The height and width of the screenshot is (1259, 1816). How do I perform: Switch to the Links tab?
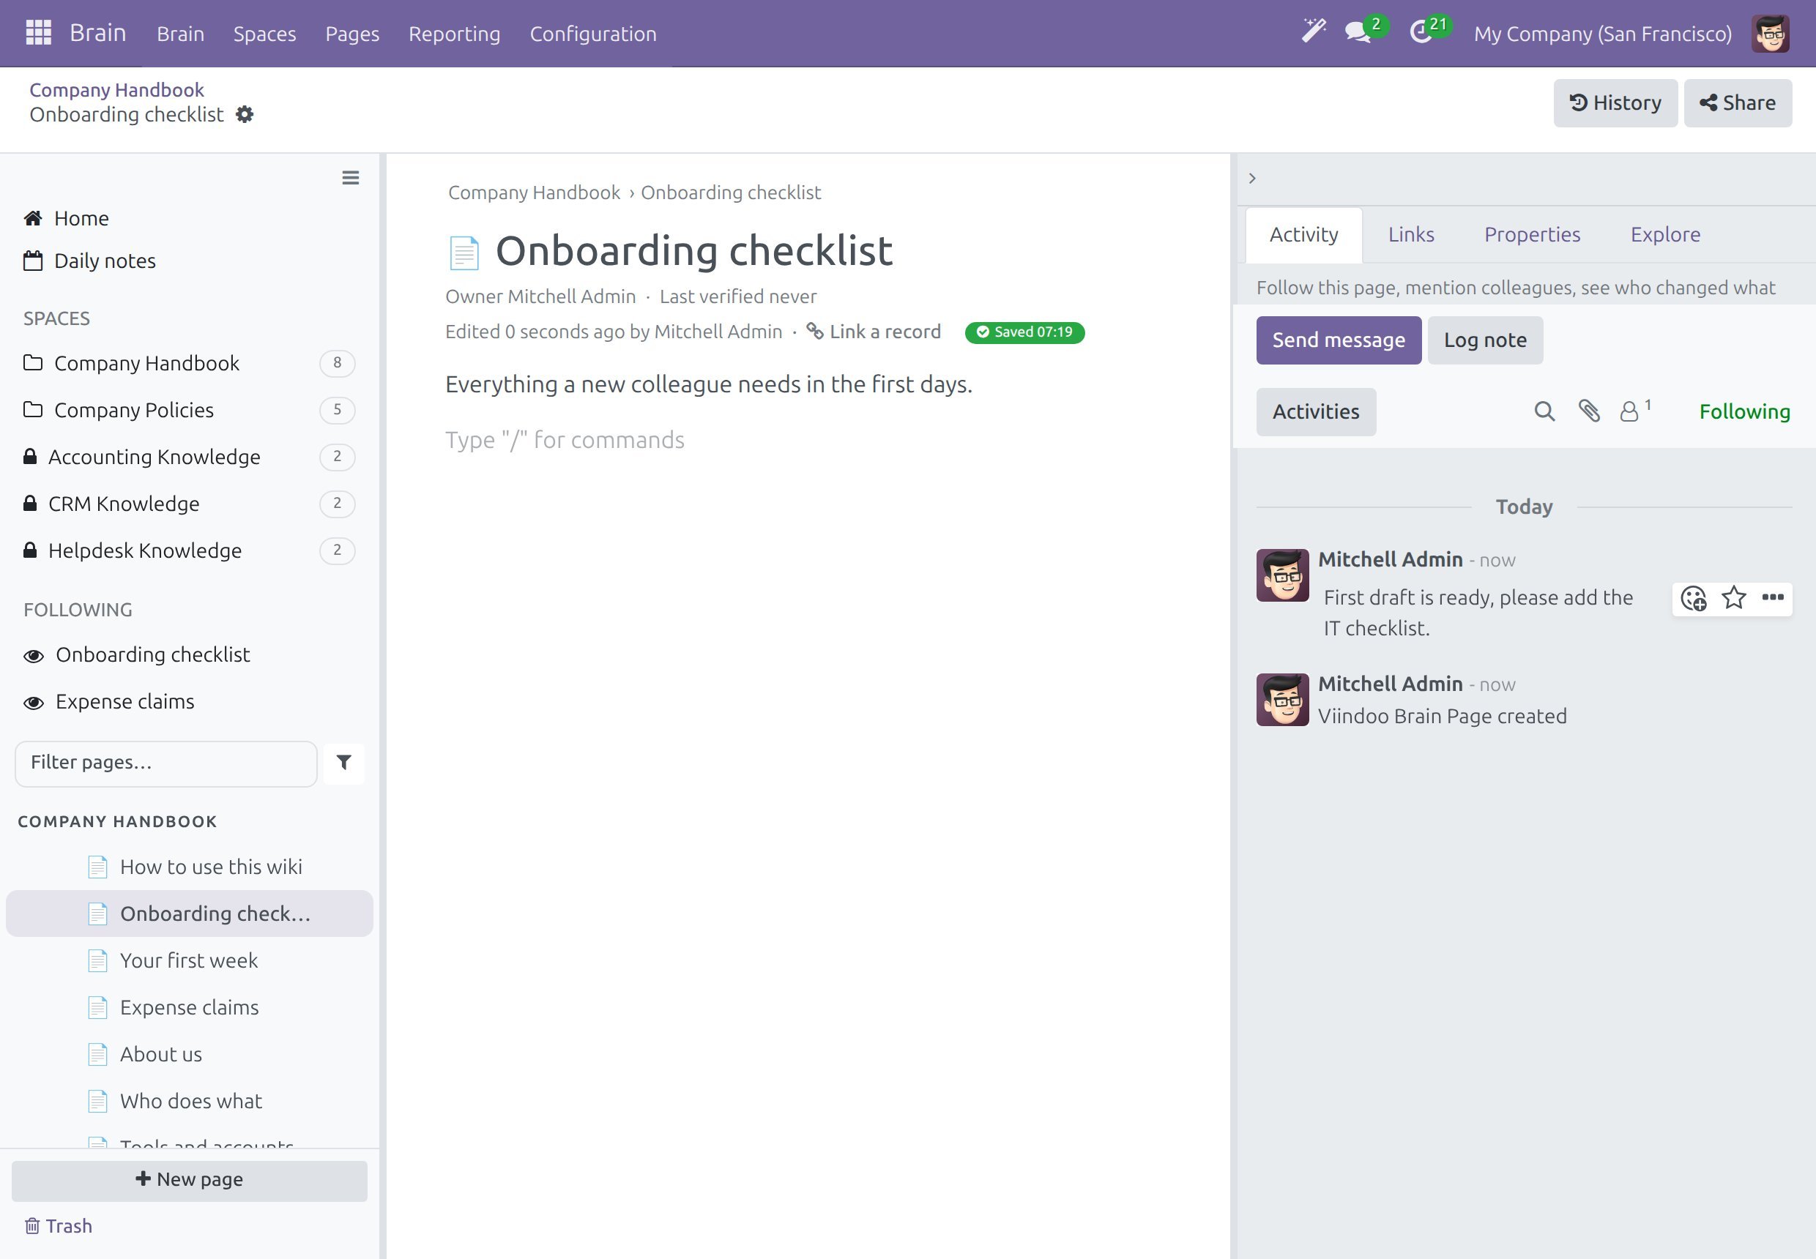click(1410, 234)
